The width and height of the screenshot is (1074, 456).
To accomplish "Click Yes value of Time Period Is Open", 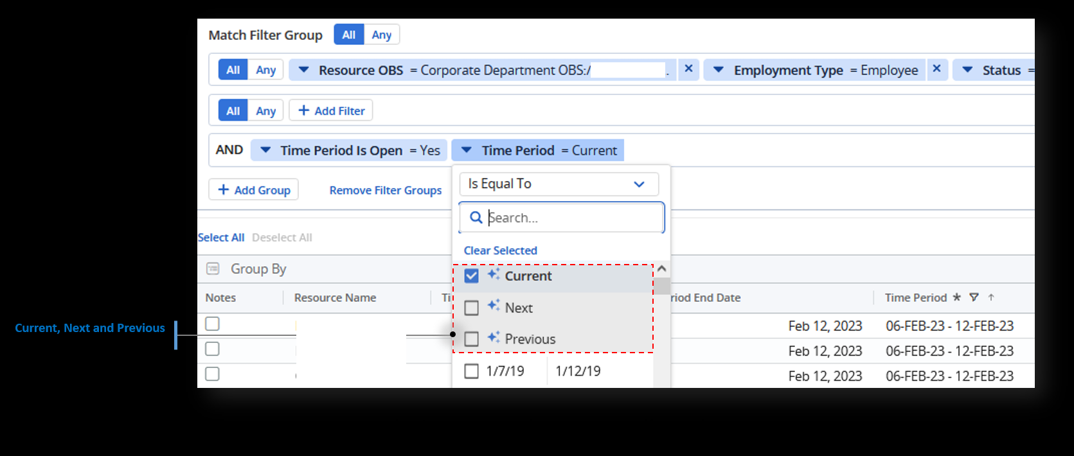I will [430, 150].
